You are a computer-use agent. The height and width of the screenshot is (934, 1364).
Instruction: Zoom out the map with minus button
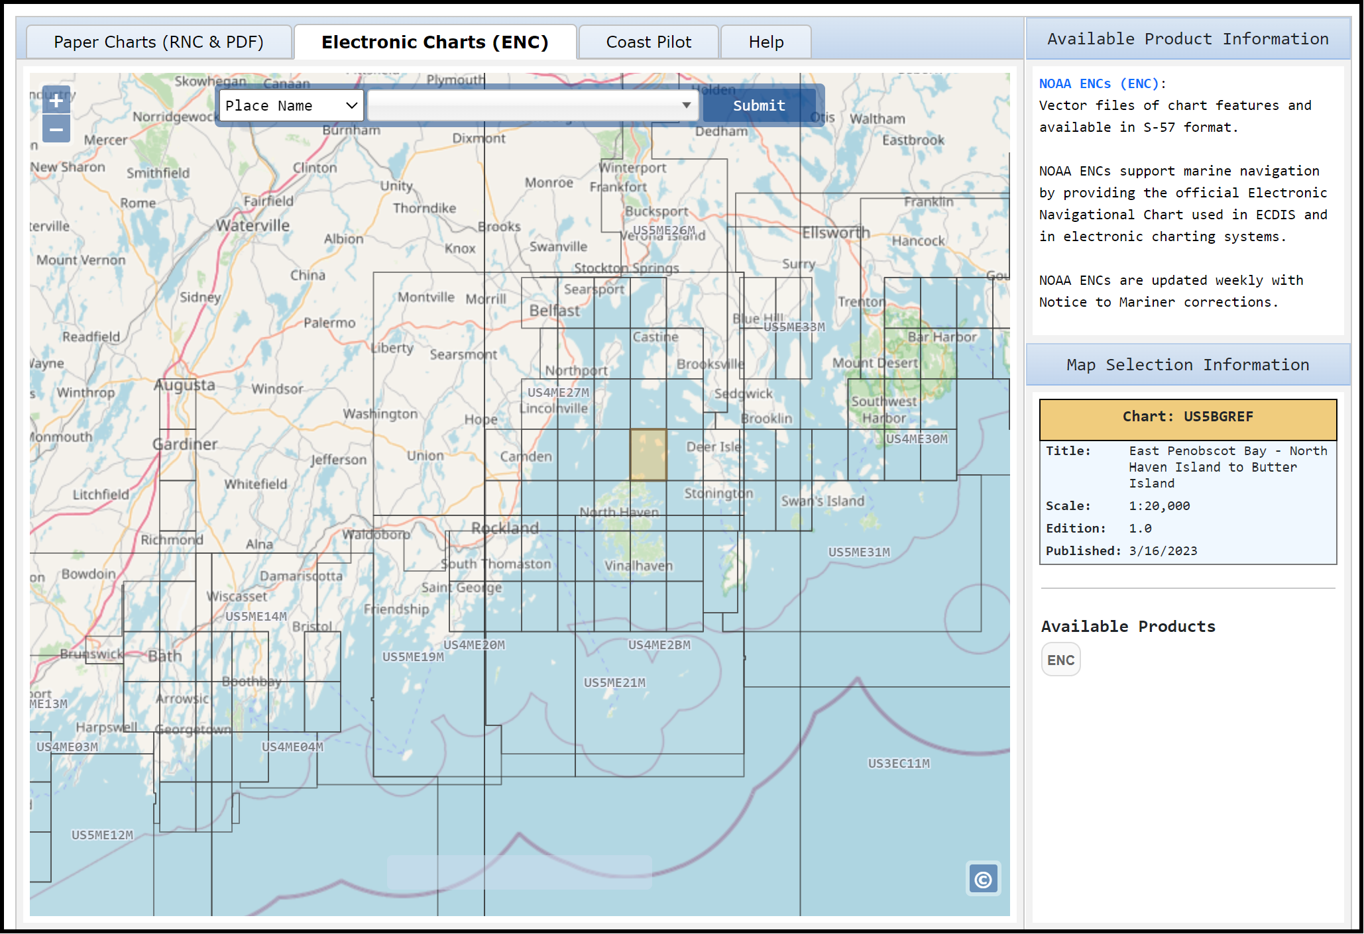pyautogui.click(x=56, y=129)
